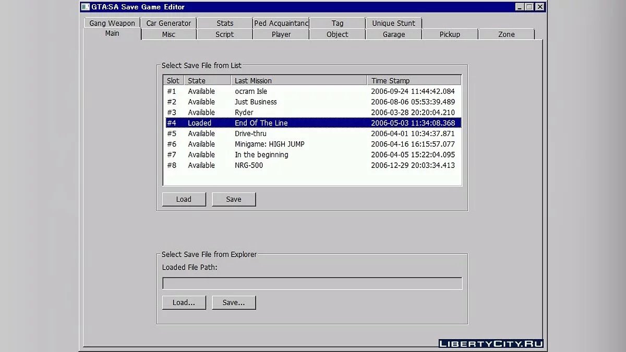The height and width of the screenshot is (352, 626).
Task: Switch to the Car Generator tab
Action: click(x=168, y=23)
